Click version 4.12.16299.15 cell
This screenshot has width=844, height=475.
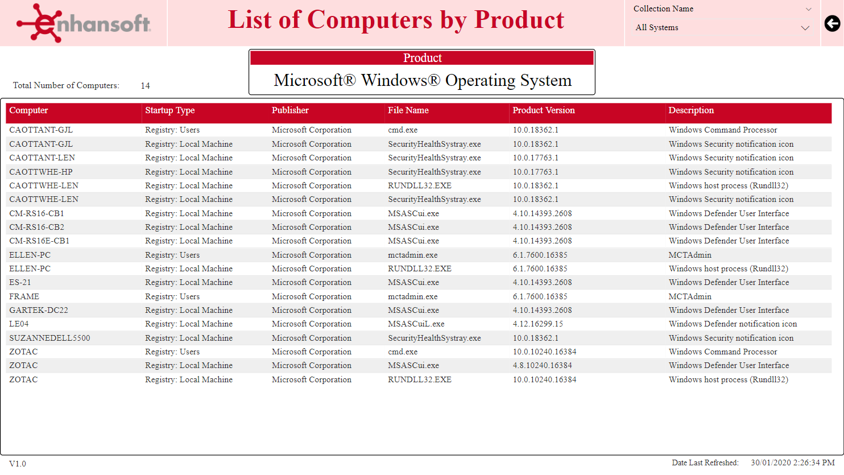pos(538,324)
